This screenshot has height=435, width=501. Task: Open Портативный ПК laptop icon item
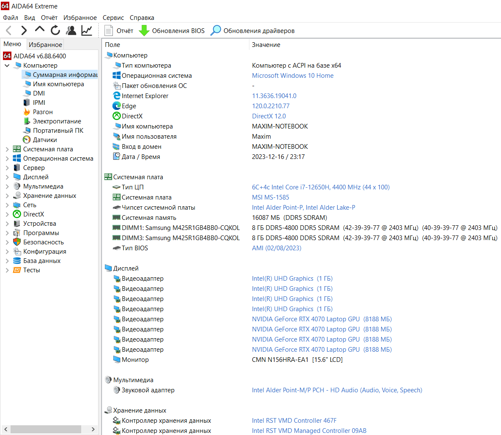coord(27,130)
